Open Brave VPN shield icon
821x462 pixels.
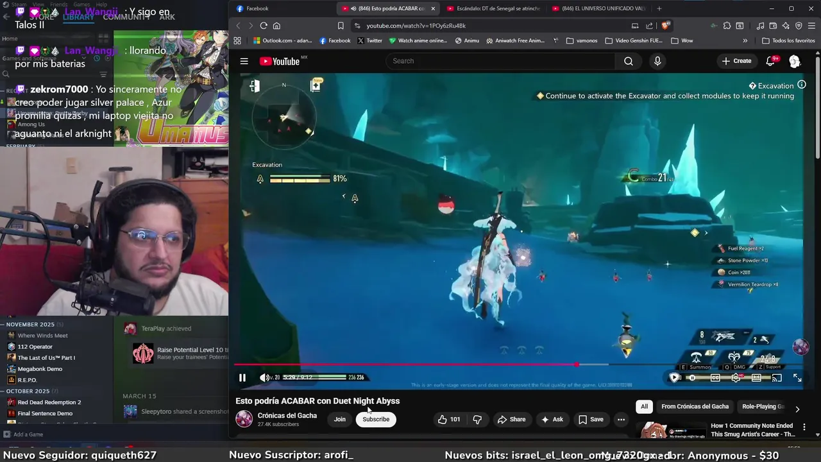coord(799,26)
